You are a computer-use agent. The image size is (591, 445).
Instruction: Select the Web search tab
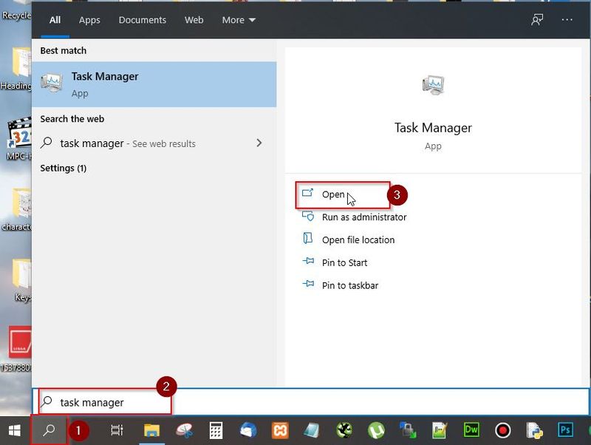(x=194, y=20)
